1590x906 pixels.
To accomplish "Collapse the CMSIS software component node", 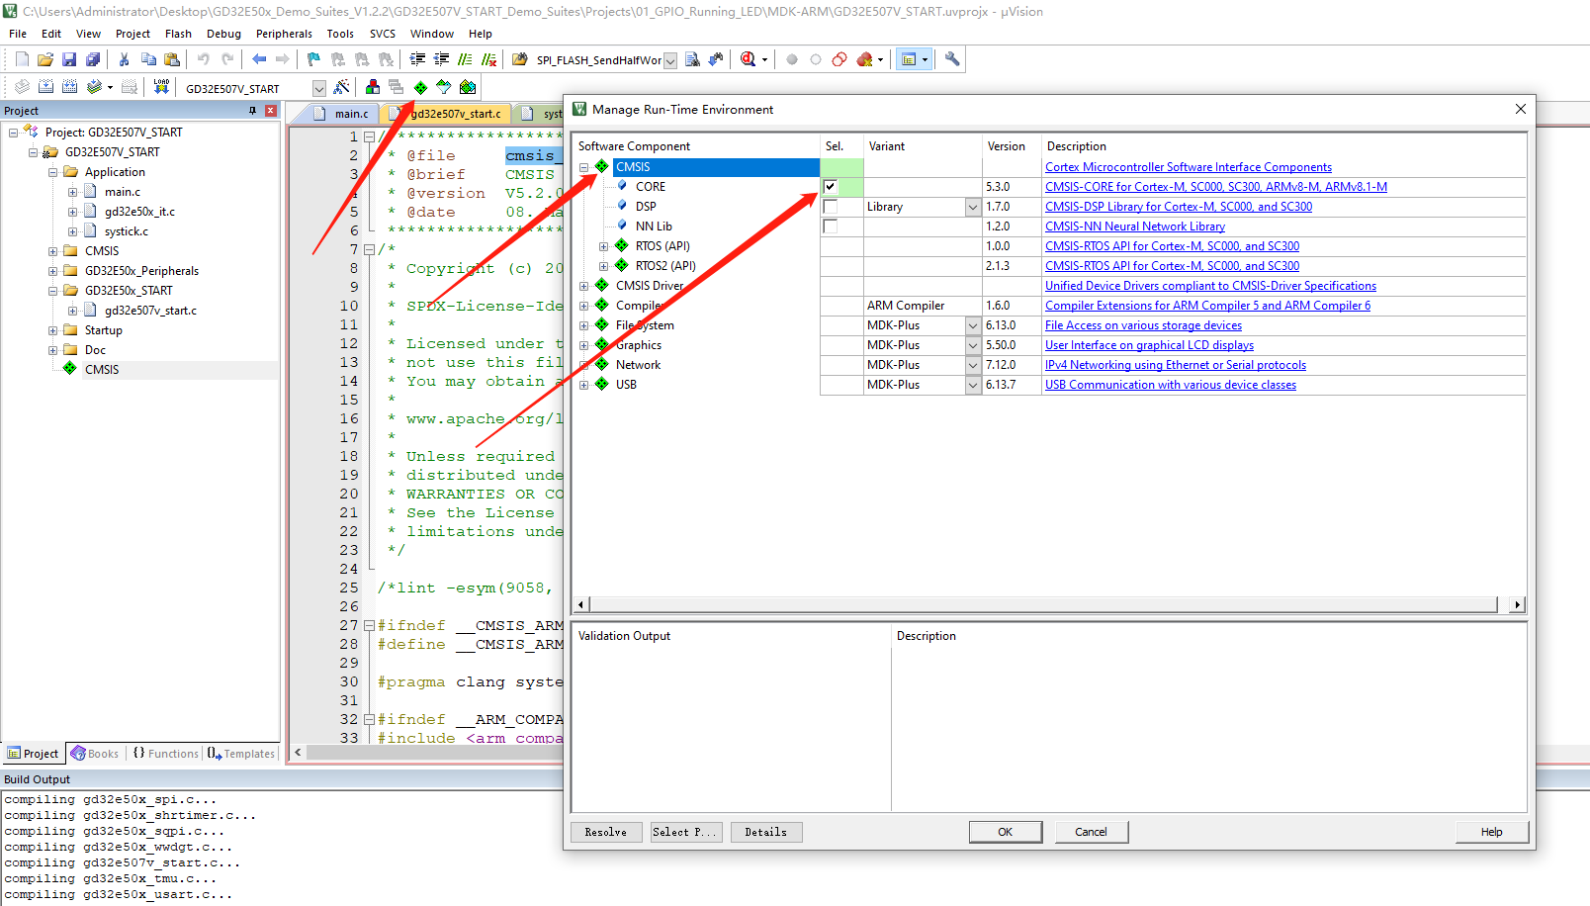I will tap(583, 167).
